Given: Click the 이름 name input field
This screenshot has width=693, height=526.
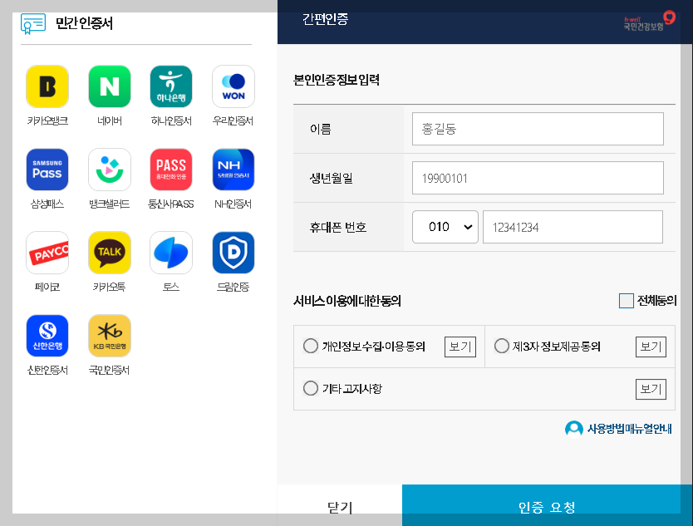Looking at the screenshot, I should click(538, 129).
